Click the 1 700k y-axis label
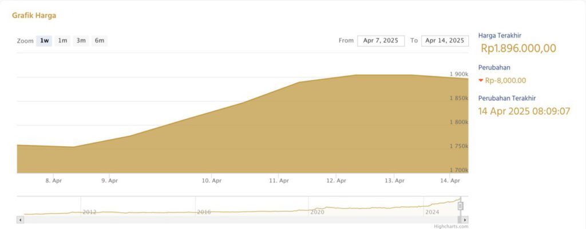Viewport: 586px width, 229px height. [459, 170]
